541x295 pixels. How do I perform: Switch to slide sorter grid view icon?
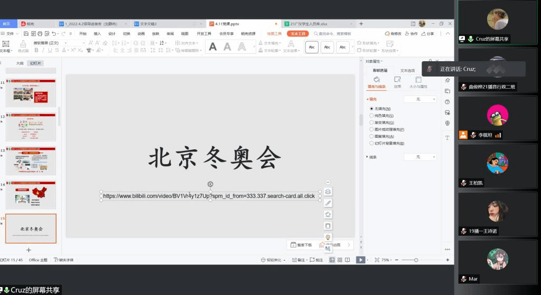coord(339,260)
